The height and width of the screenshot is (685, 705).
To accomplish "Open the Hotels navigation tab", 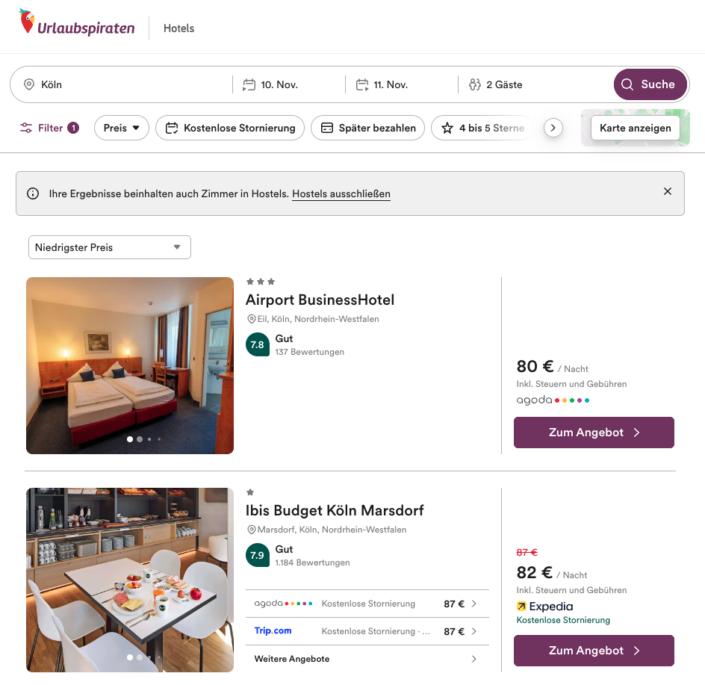I will point(178,28).
